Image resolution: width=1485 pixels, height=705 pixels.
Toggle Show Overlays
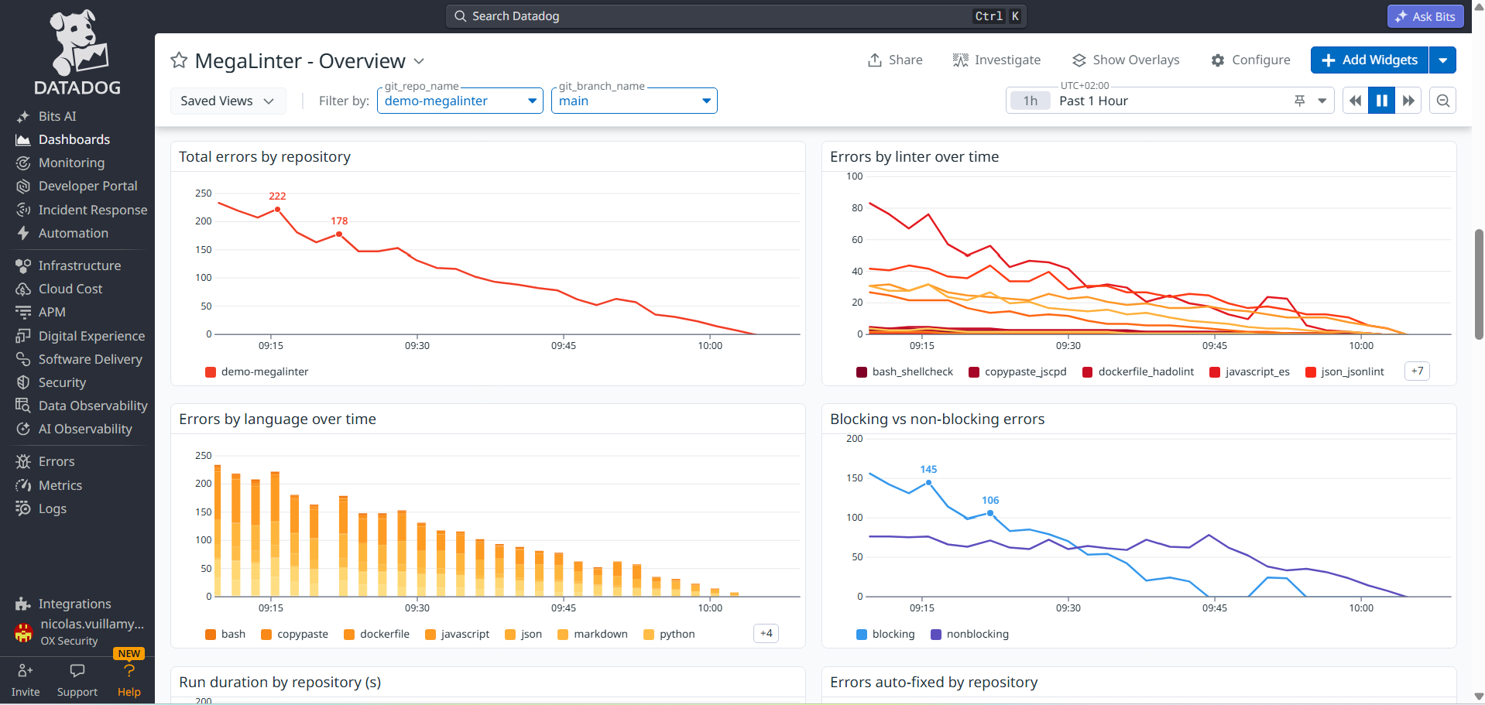click(1126, 60)
